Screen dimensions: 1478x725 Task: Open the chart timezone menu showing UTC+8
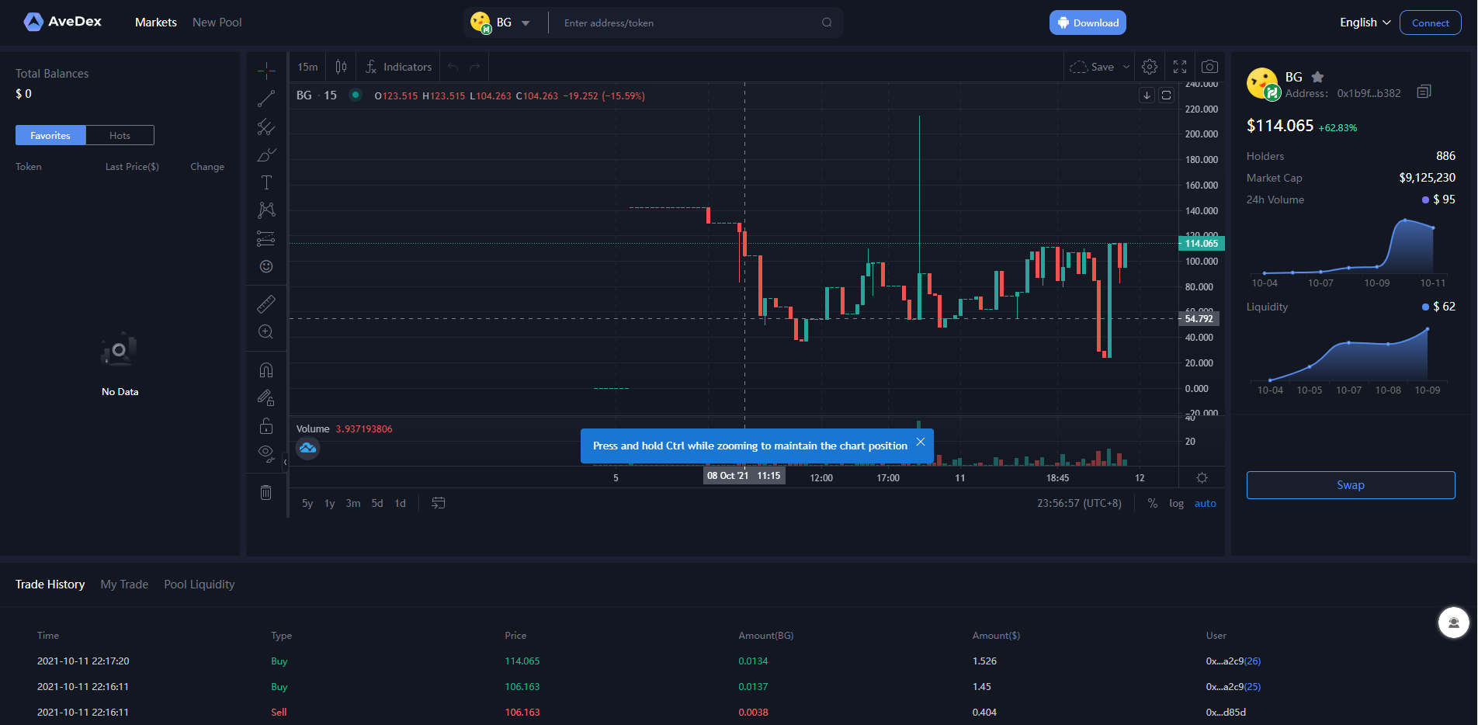1080,503
